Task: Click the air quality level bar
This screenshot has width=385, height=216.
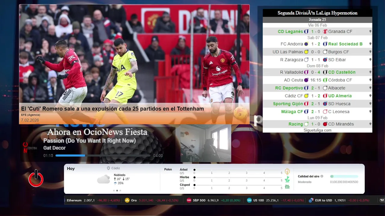Action: click(344, 176)
